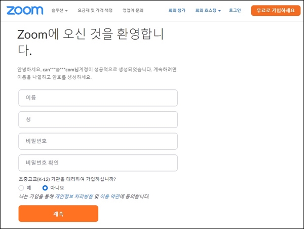
Task: Open 영업에 문의 link
Action: click(x=133, y=10)
